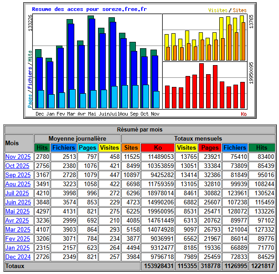Click the Mai 2025 link
279x274 pixels.
pos(17,212)
